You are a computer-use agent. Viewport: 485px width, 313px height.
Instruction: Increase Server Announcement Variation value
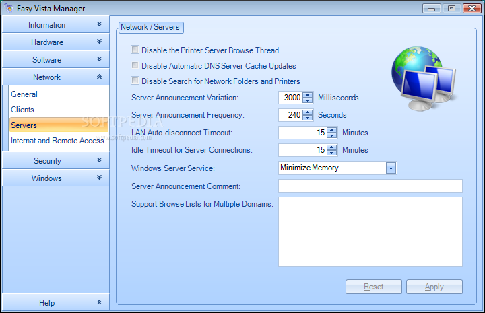[307, 95]
